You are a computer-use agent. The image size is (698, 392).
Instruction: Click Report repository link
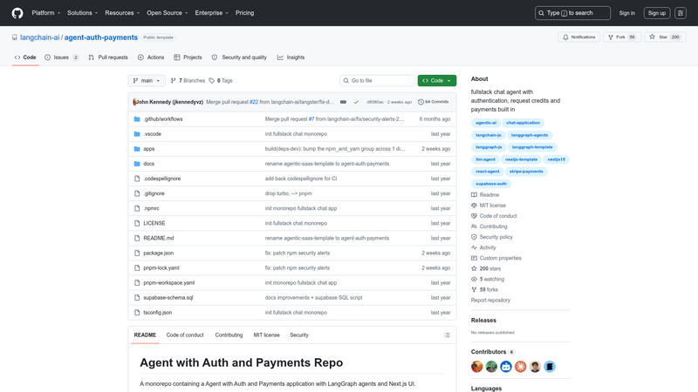(x=490, y=301)
